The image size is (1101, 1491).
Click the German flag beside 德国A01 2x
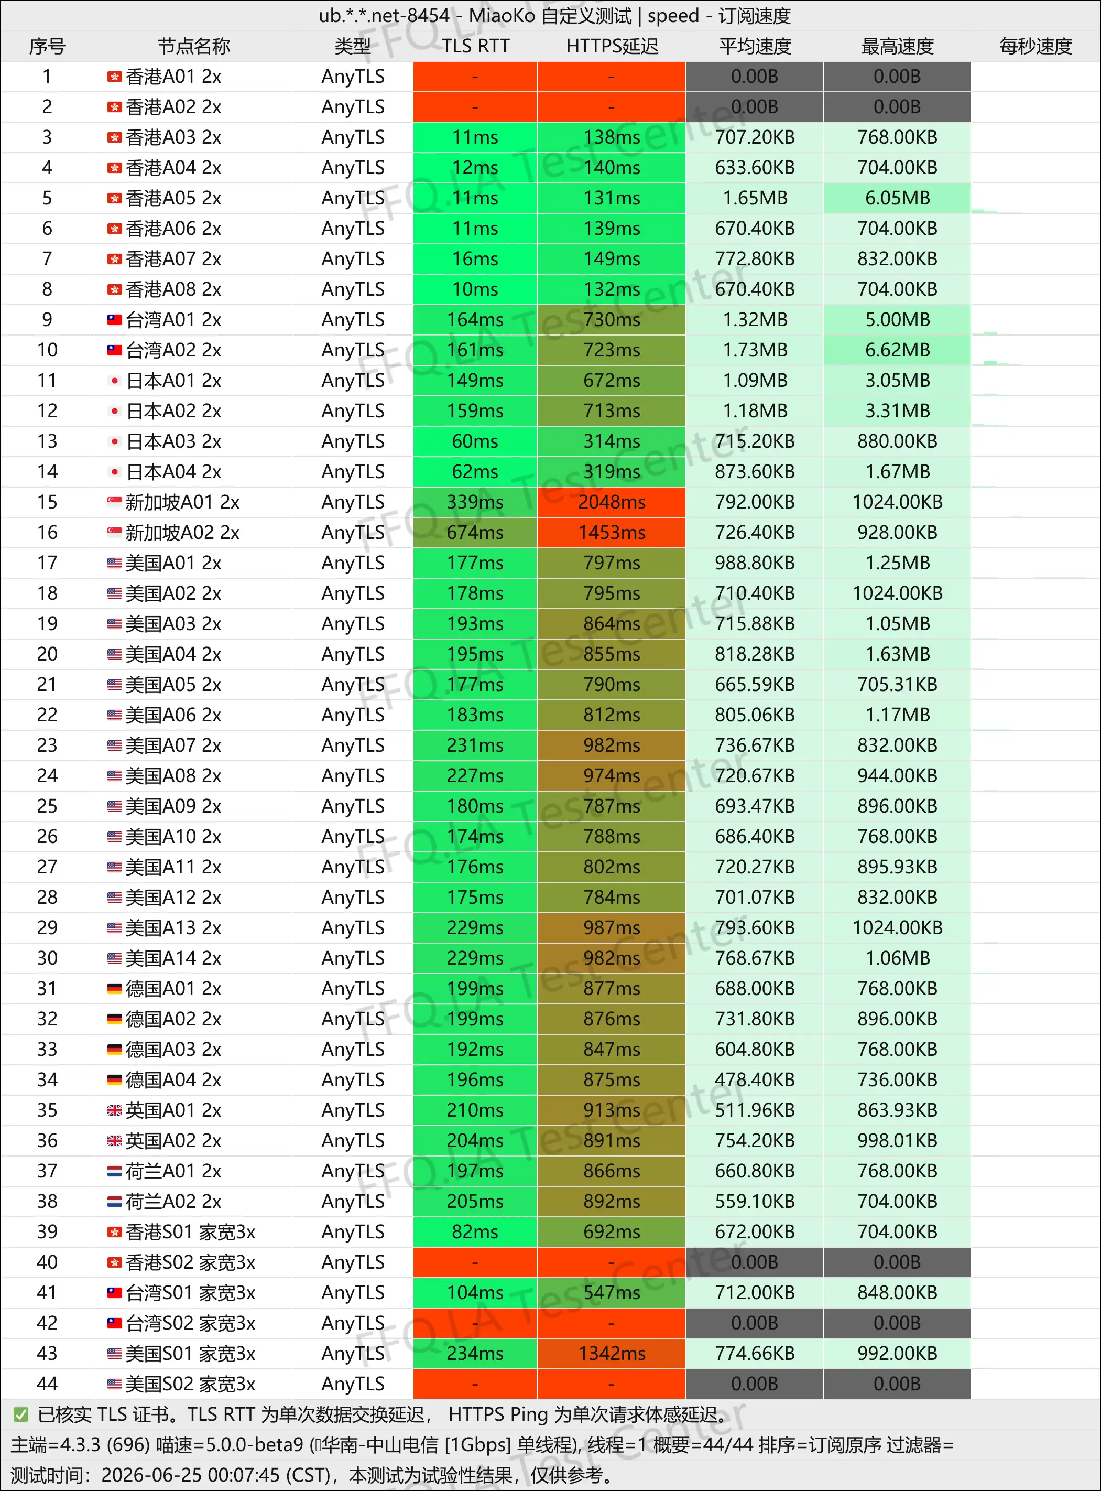click(x=115, y=988)
